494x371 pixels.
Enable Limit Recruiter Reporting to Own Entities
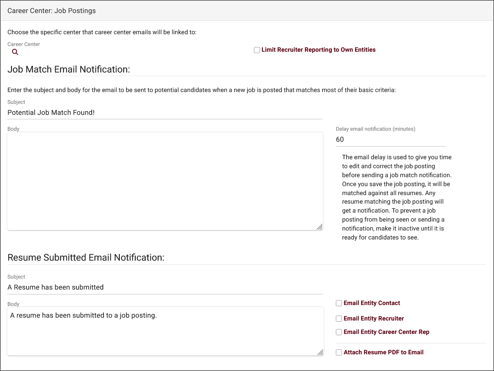257,50
